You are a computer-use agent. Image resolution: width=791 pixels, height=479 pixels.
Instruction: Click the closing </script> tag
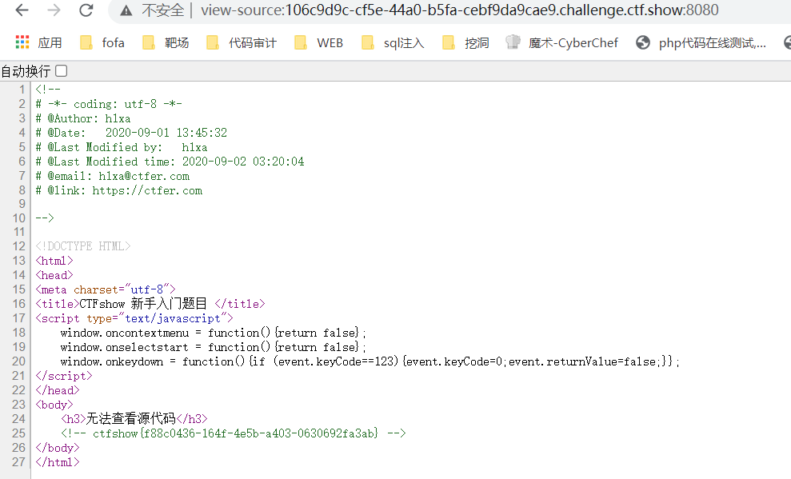coord(64,376)
